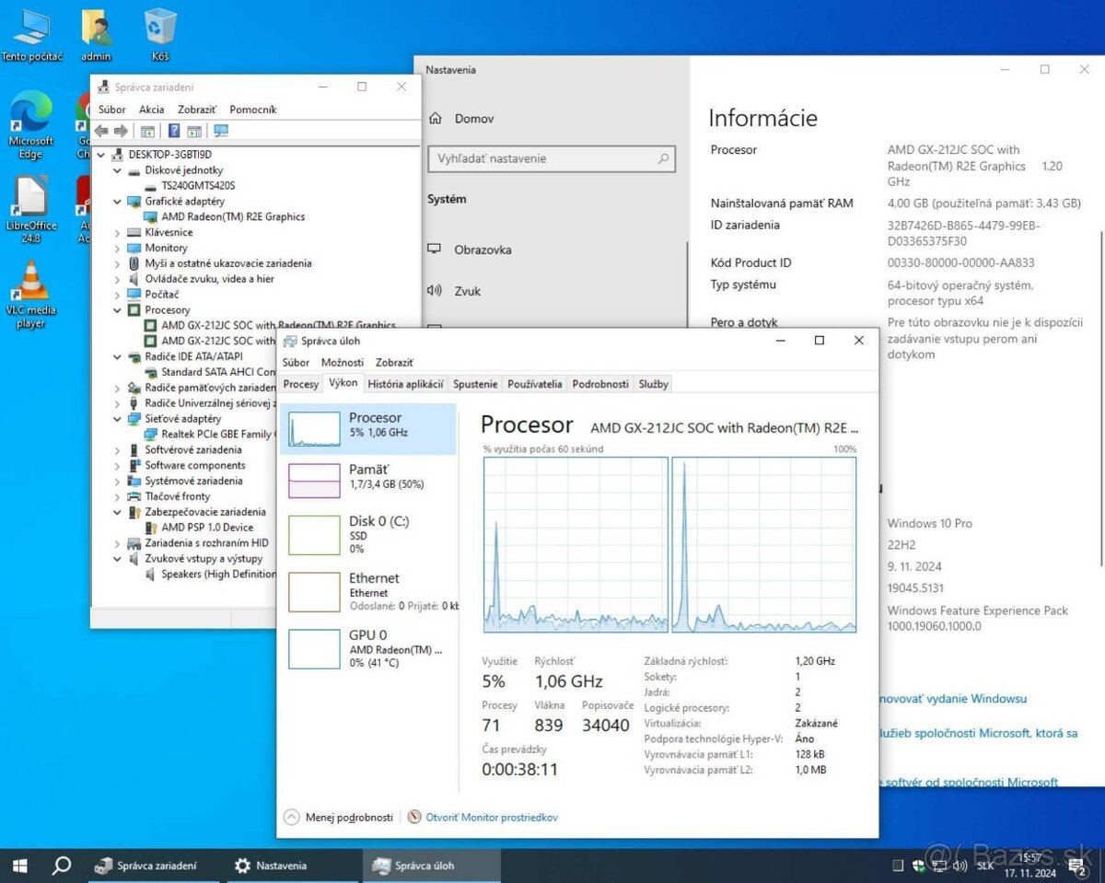This screenshot has height=883, width=1105.
Task: Collapse the Sieťové adaptéry tree node
Action: pos(118,418)
